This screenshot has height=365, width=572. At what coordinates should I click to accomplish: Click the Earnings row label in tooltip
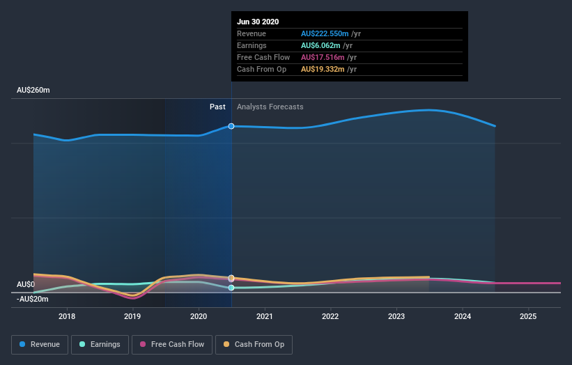pos(252,45)
